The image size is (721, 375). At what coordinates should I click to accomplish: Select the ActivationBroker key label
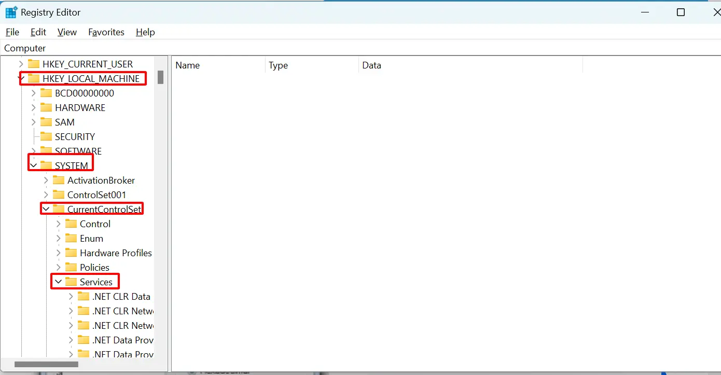pos(101,180)
